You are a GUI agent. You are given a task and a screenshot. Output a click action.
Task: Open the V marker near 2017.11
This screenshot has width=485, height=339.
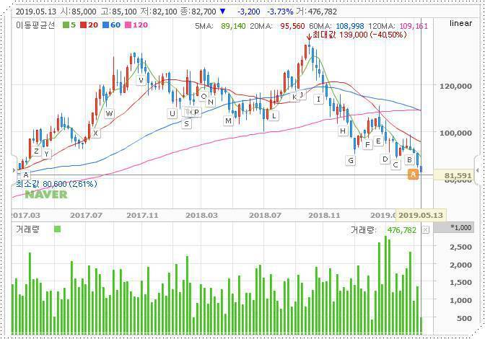[141, 81]
